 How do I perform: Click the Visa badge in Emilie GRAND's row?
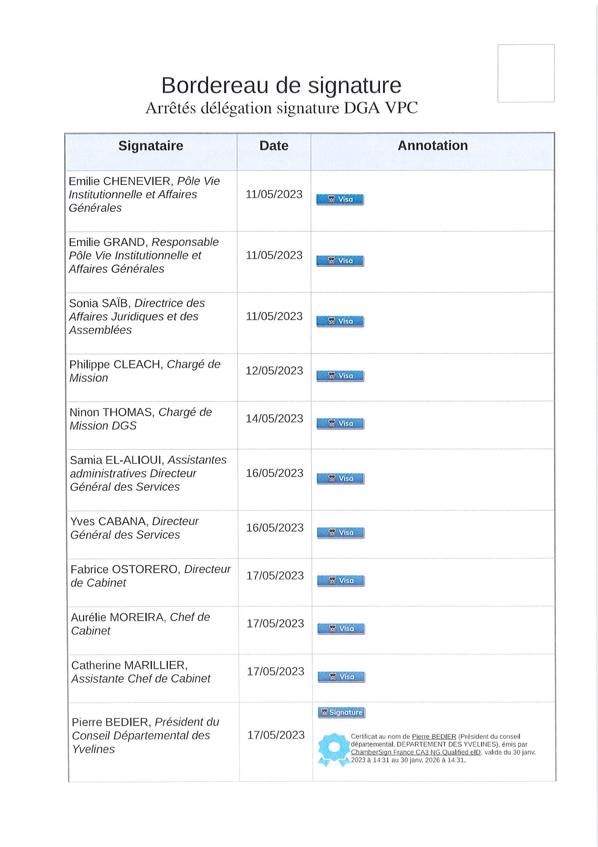click(x=340, y=261)
